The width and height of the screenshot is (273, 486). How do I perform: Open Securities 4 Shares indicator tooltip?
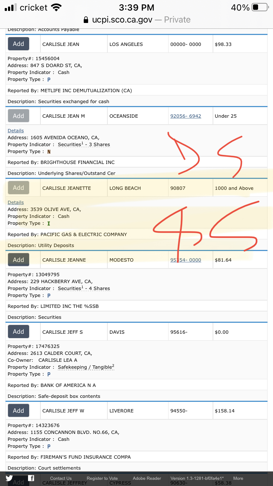[84, 288]
